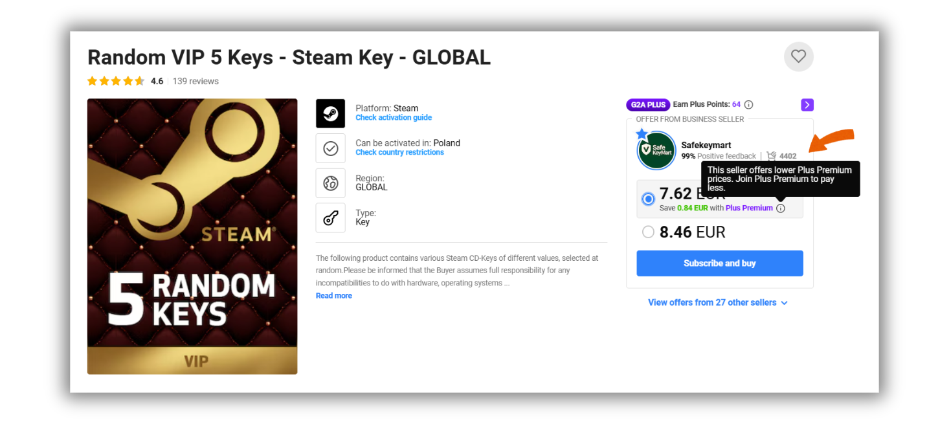Open the 139 reviews link
Viewport: 949px width, 424px height.
195,82
